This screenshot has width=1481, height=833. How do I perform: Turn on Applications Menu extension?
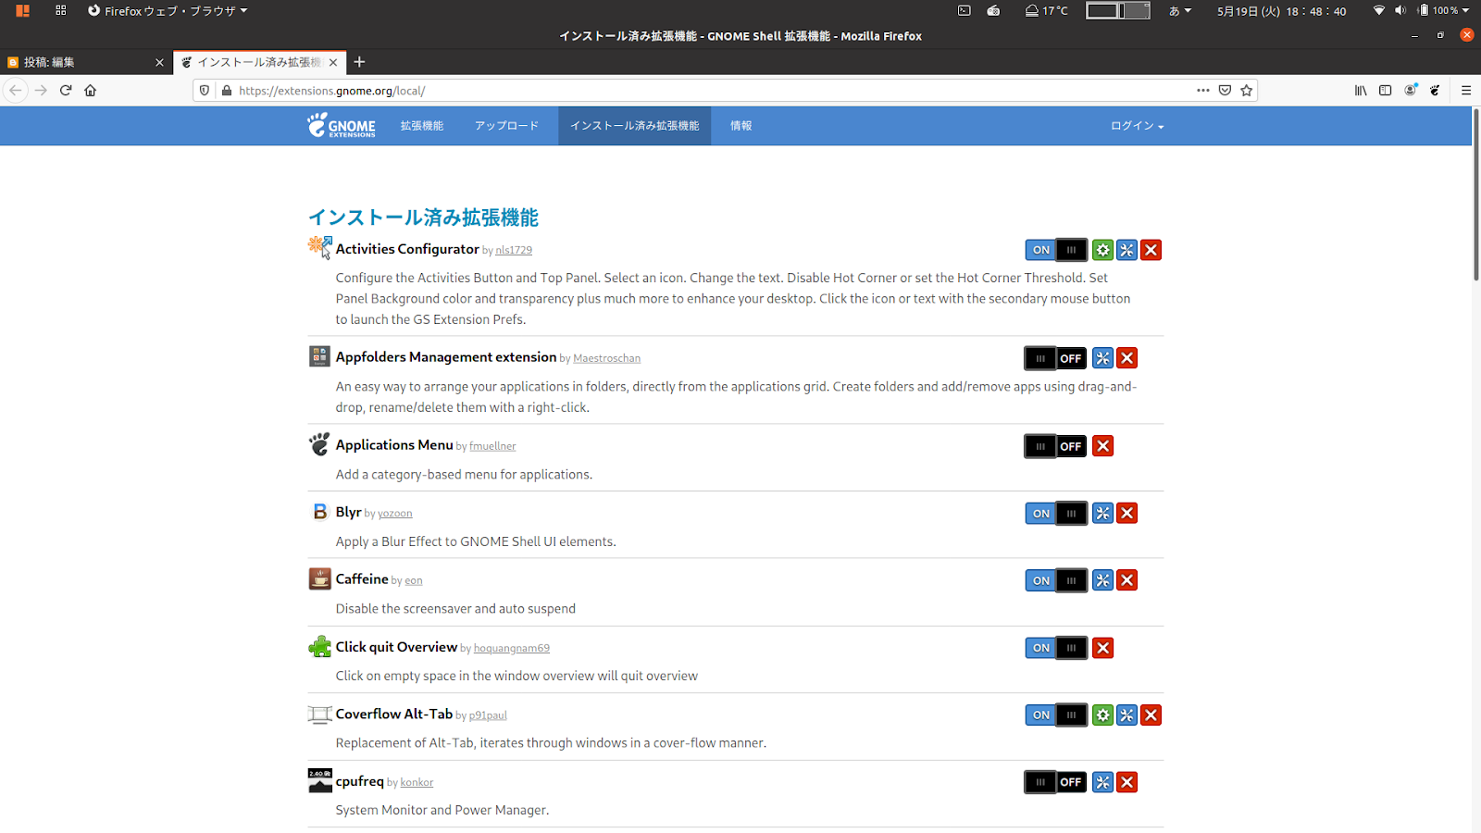coord(1056,446)
